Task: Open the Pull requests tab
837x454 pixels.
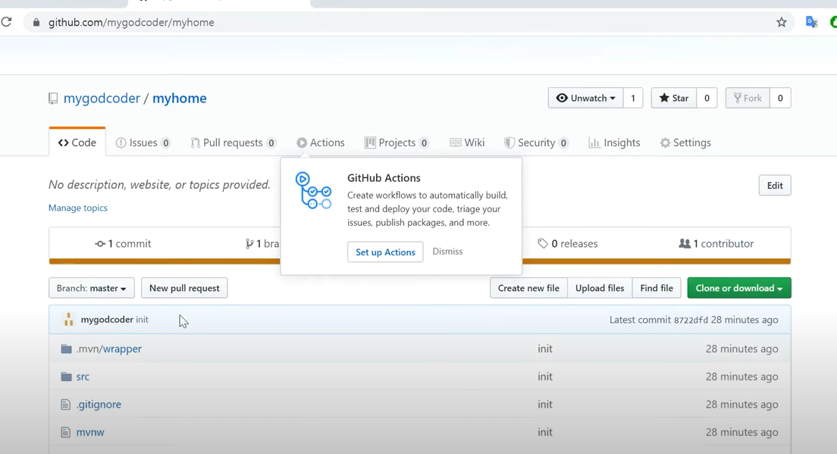Action: click(x=234, y=142)
